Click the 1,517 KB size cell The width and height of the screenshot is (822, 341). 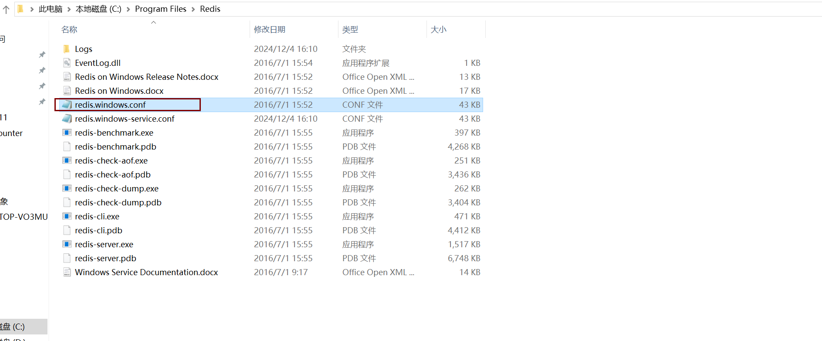(464, 244)
